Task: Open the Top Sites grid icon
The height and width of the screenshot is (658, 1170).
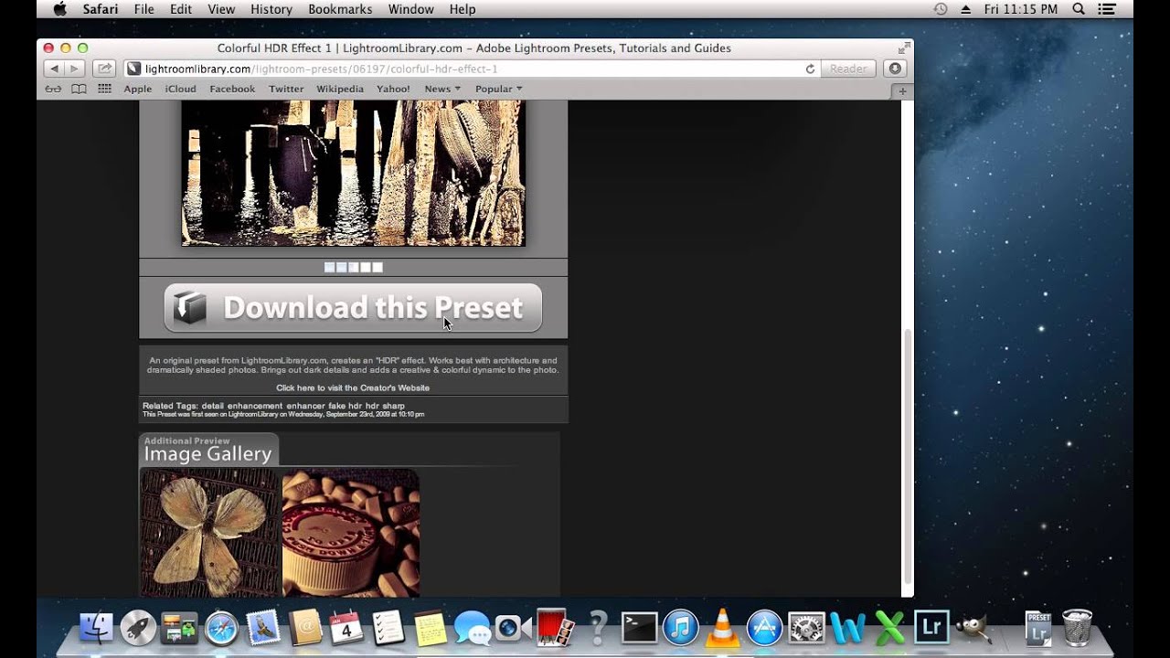Action: tap(104, 89)
